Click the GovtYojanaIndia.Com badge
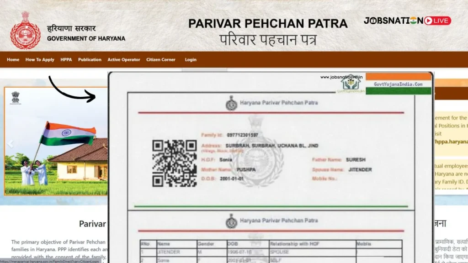468x263 pixels. pyautogui.click(x=399, y=84)
